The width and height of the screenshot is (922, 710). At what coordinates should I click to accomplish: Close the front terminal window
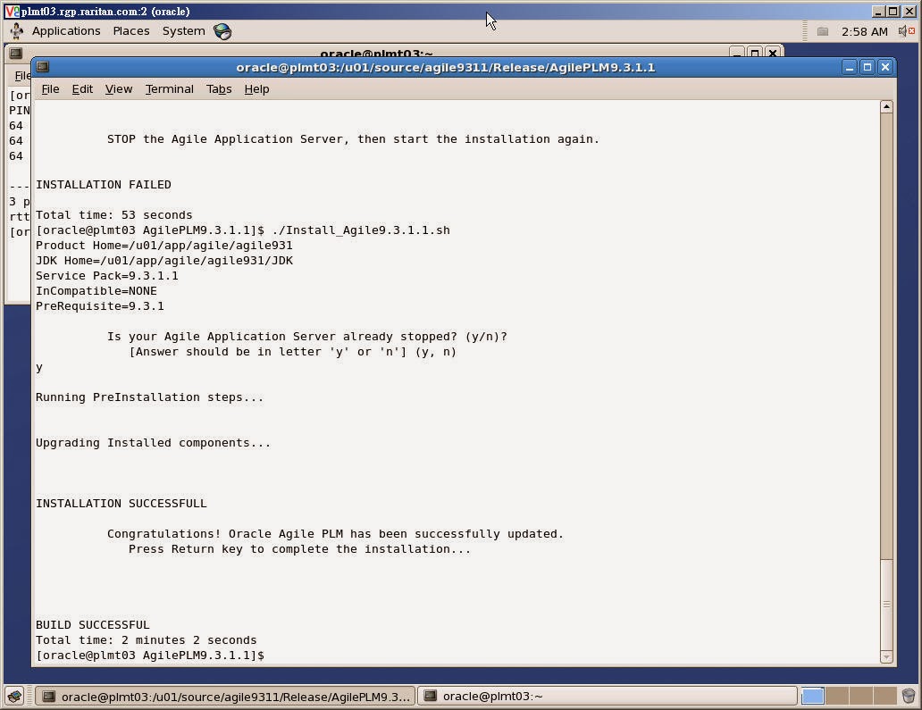(x=885, y=68)
